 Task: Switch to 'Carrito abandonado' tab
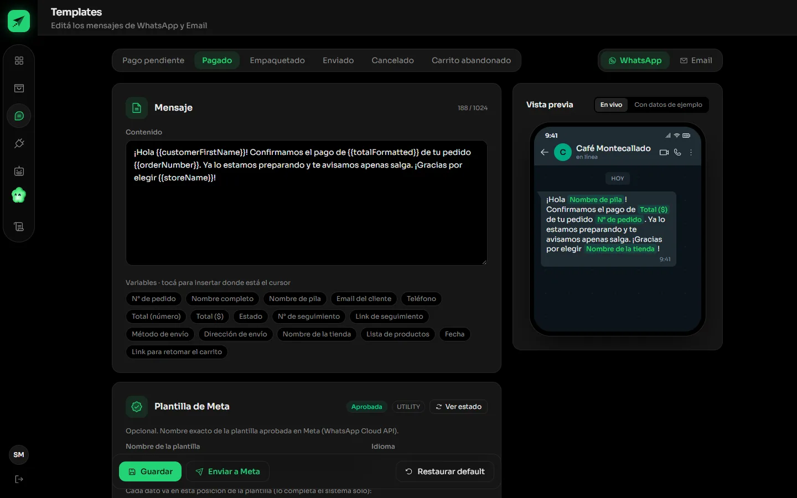coord(471,60)
